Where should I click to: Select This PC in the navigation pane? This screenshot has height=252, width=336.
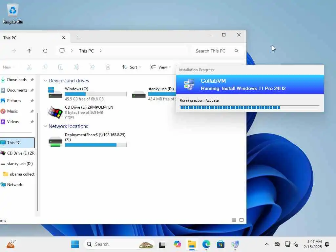(17, 143)
